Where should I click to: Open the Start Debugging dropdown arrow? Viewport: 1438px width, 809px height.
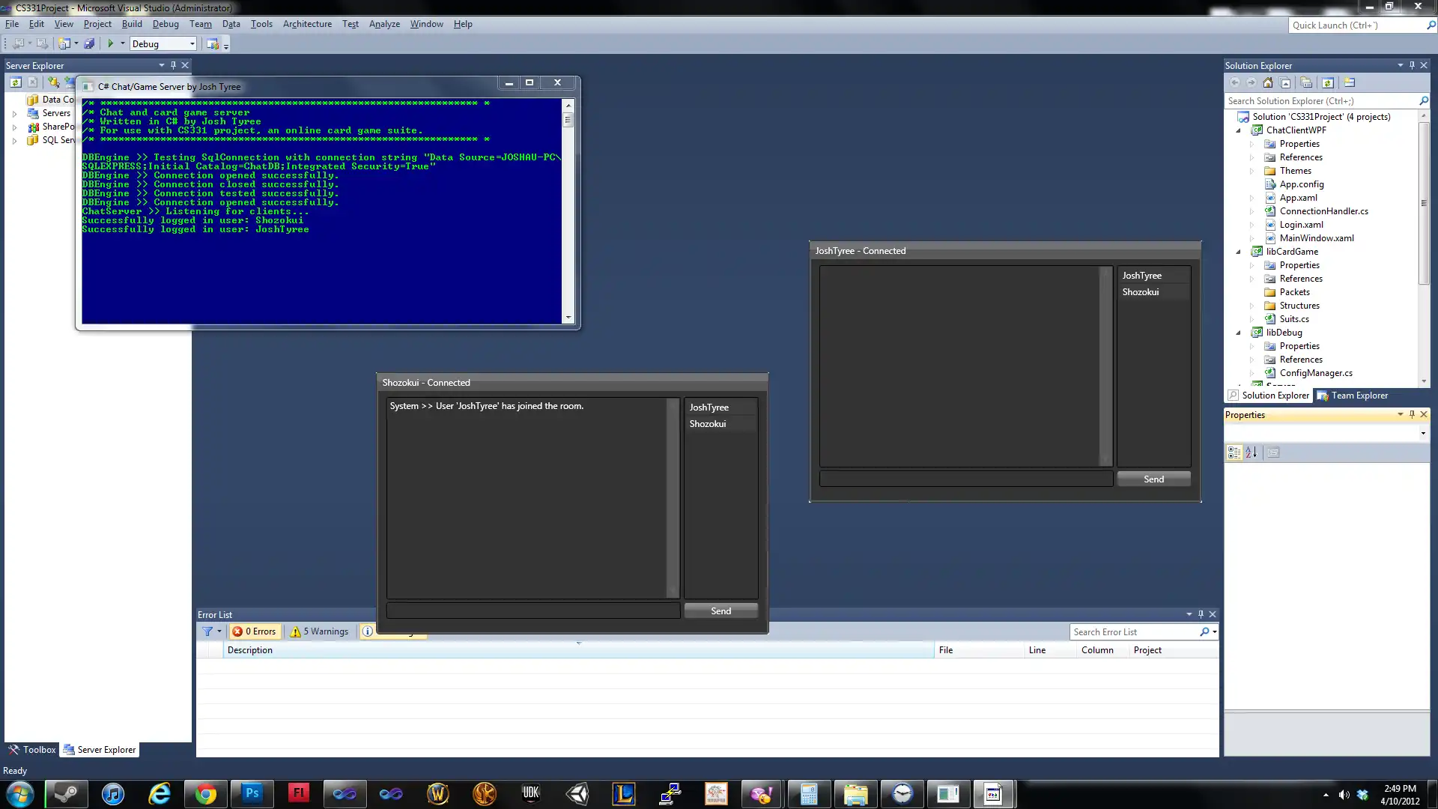[123, 43]
